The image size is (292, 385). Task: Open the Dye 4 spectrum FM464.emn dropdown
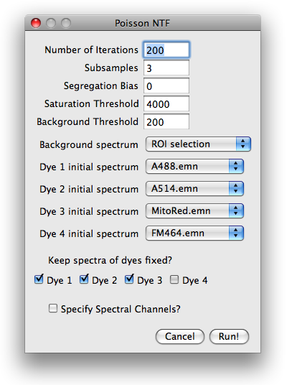[x=194, y=233]
